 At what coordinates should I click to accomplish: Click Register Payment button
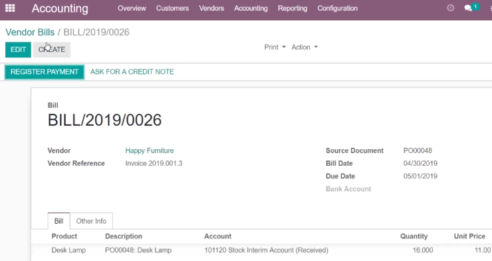point(45,72)
